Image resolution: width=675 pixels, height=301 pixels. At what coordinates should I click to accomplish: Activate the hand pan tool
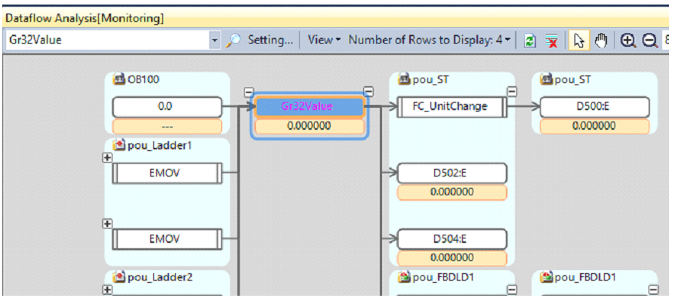(x=600, y=41)
